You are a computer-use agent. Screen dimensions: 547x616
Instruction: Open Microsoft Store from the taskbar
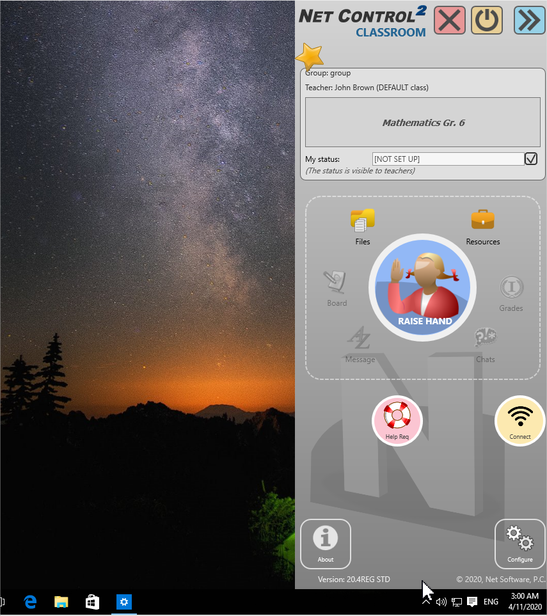pyautogui.click(x=92, y=602)
